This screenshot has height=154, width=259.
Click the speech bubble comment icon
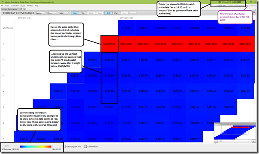point(254,13)
